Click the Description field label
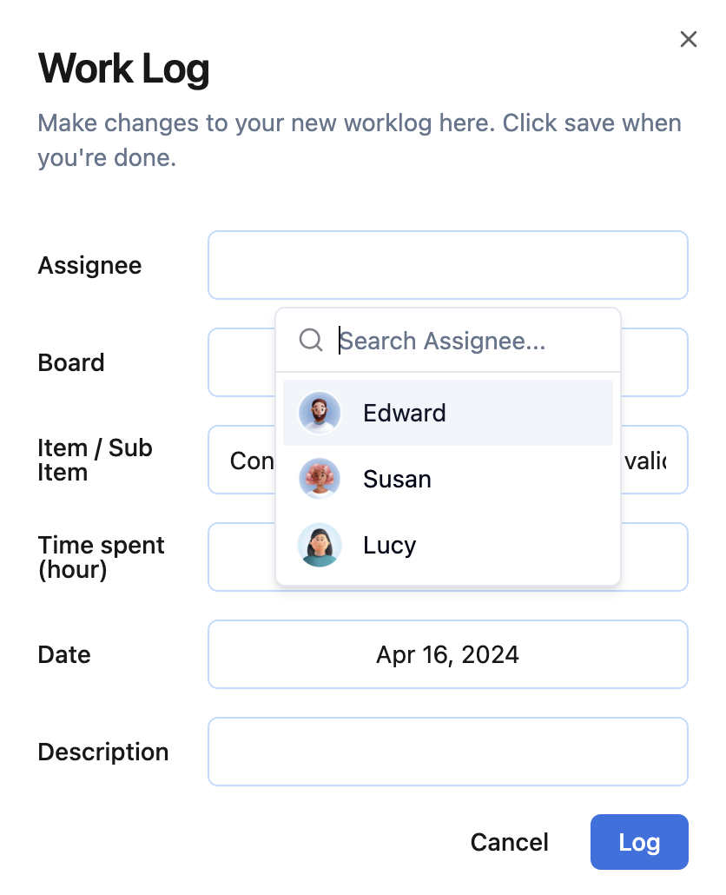Viewport: 726px width, 895px height. point(103,752)
